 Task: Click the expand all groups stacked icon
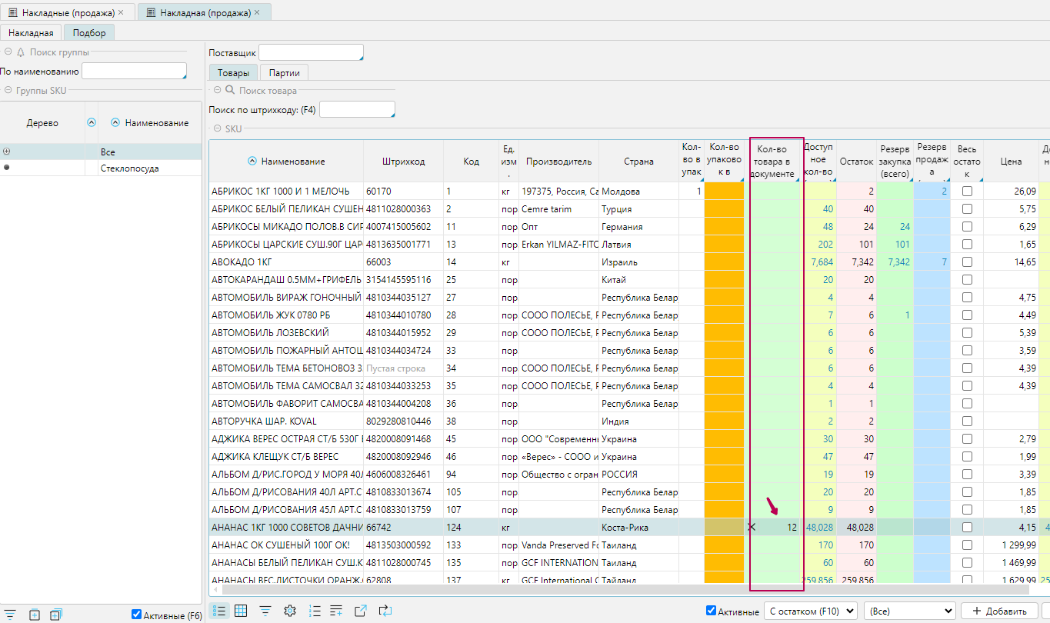[55, 615]
